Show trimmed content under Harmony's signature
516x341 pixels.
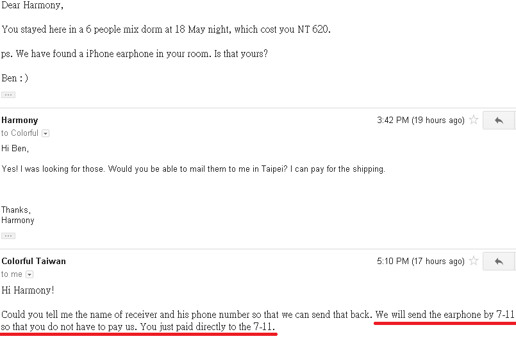[x=8, y=235]
